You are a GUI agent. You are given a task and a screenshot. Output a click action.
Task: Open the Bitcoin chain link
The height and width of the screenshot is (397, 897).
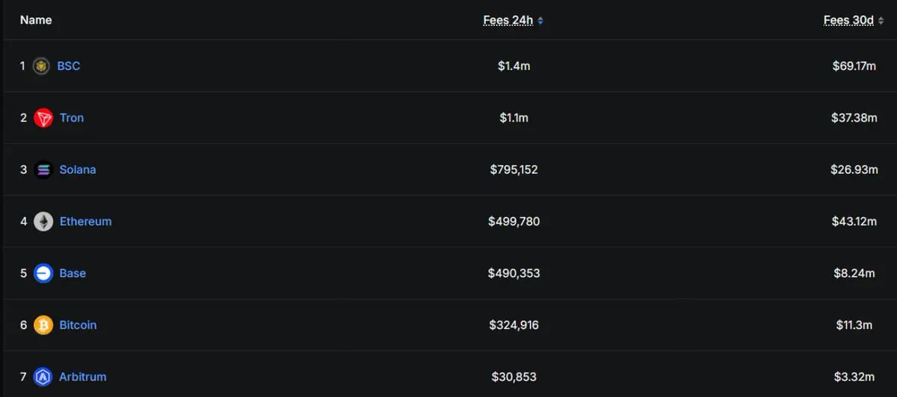(78, 325)
